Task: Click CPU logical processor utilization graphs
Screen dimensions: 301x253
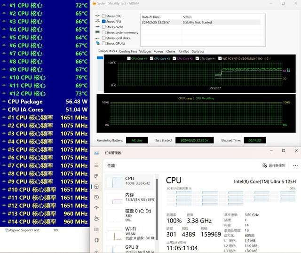Action: [231, 198]
